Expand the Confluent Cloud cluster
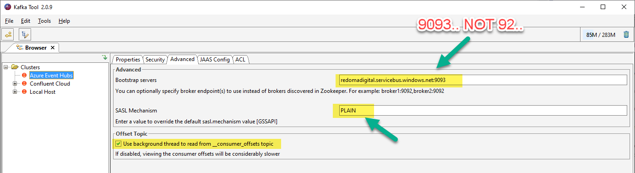635x173 pixels. coord(15,84)
